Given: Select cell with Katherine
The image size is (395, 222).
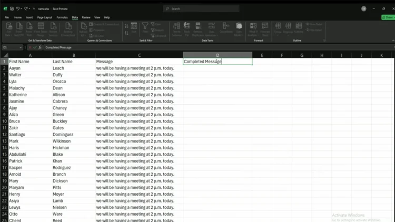Looking at the screenshot, I should click(29, 95).
